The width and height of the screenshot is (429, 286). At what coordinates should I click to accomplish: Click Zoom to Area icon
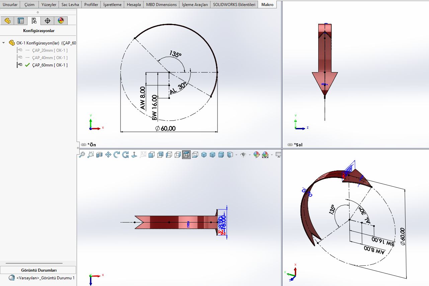click(91, 155)
